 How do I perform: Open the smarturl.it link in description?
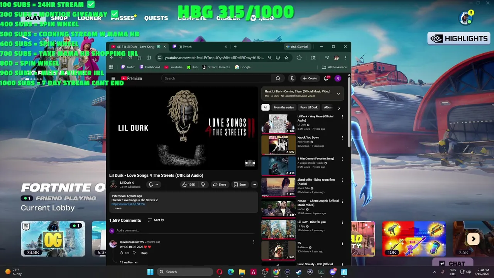[x=128, y=204]
